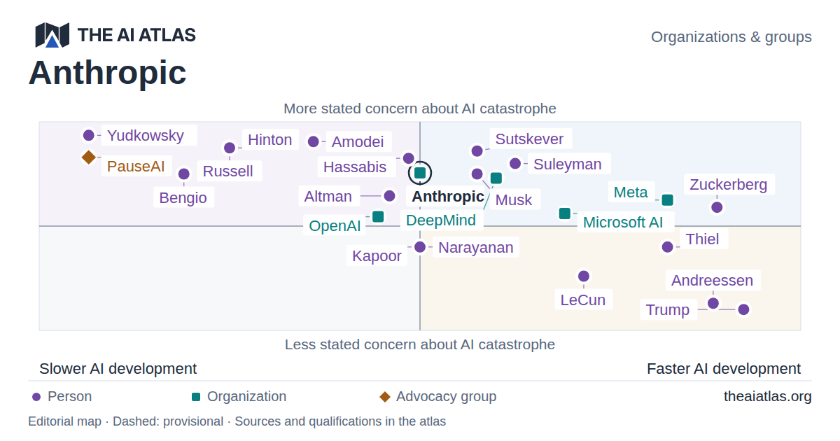Select Thiel's purple dot marker
This screenshot has width=840, height=441.
(668, 246)
